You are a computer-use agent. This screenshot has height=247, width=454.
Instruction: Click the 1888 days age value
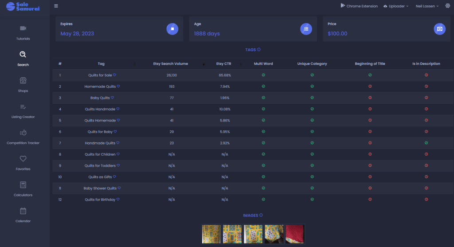[x=207, y=34]
